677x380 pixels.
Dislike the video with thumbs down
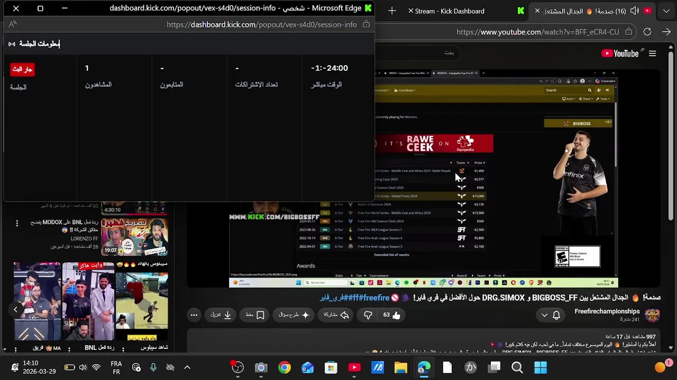point(368,315)
